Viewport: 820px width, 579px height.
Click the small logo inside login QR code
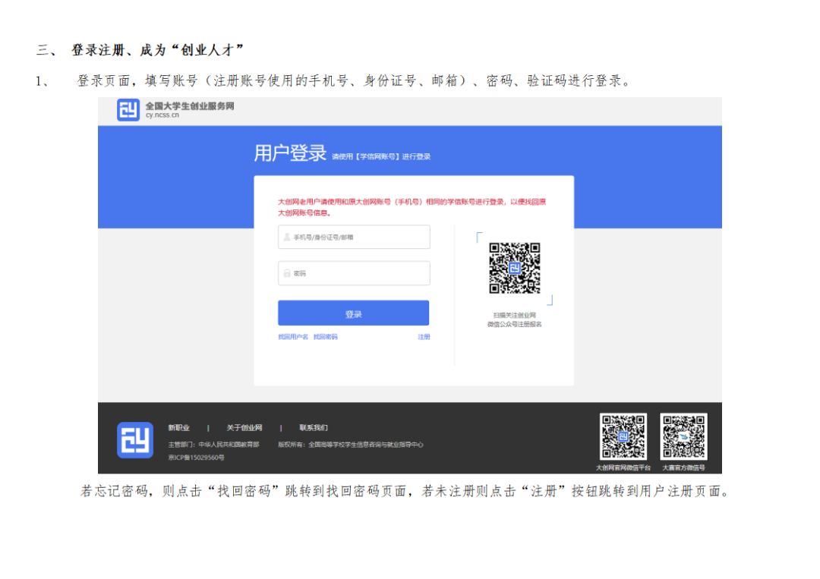click(515, 269)
